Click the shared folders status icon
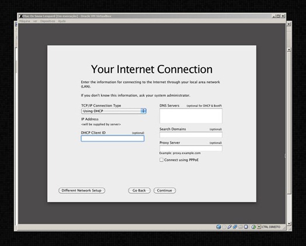 coord(241,227)
